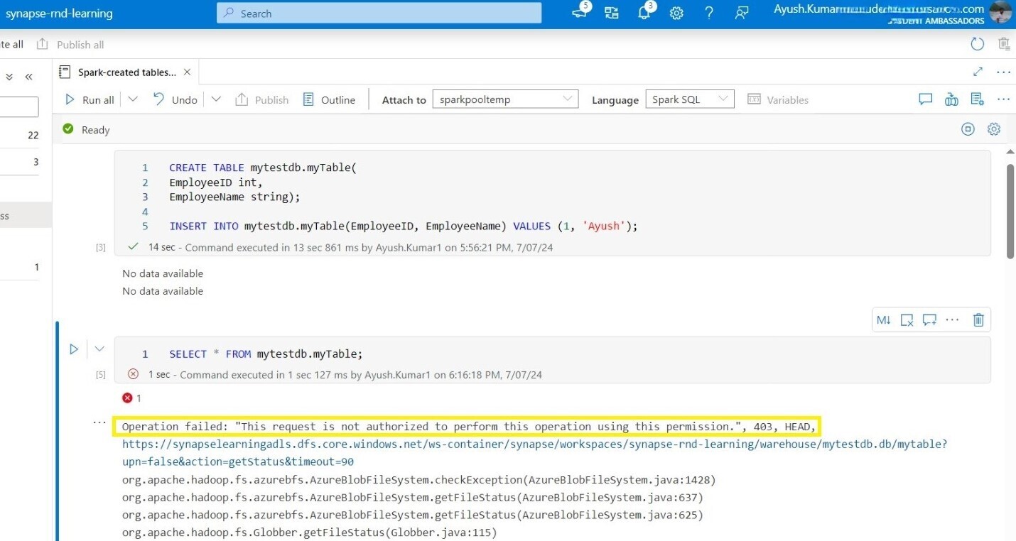Open the notifications bell icon
1016x541 pixels.
tap(643, 12)
